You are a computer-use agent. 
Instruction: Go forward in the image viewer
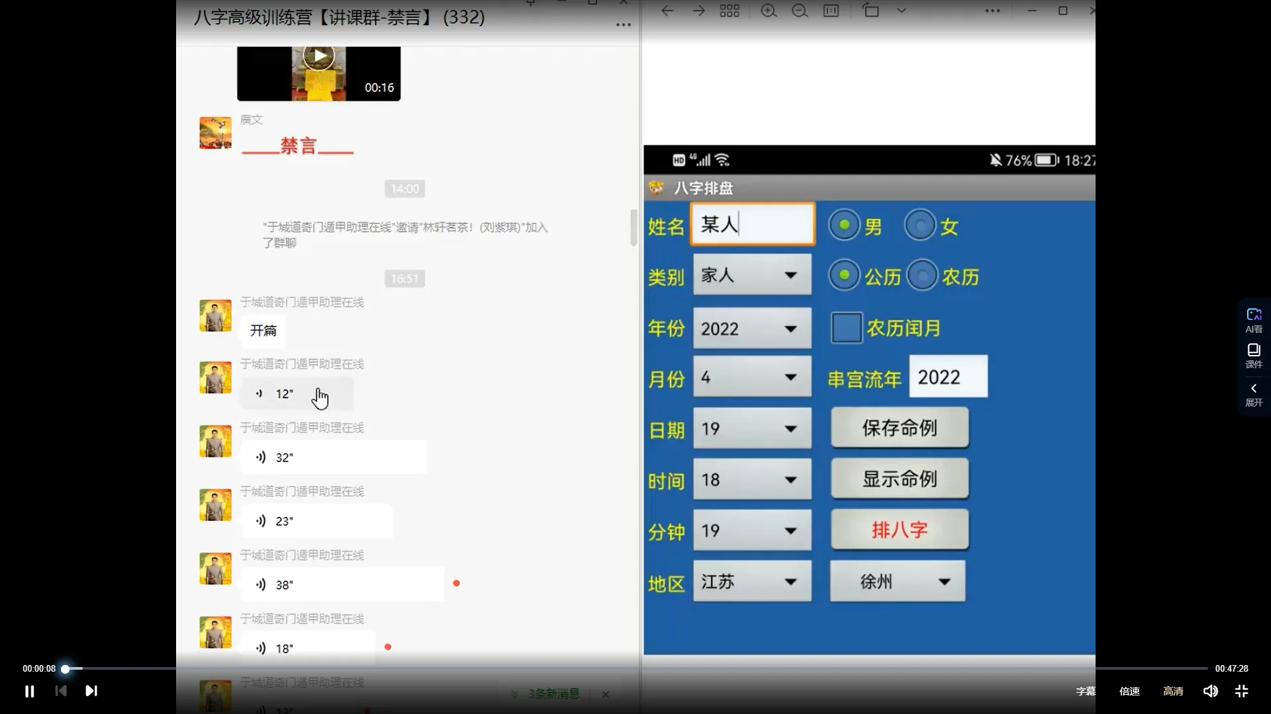click(x=698, y=11)
